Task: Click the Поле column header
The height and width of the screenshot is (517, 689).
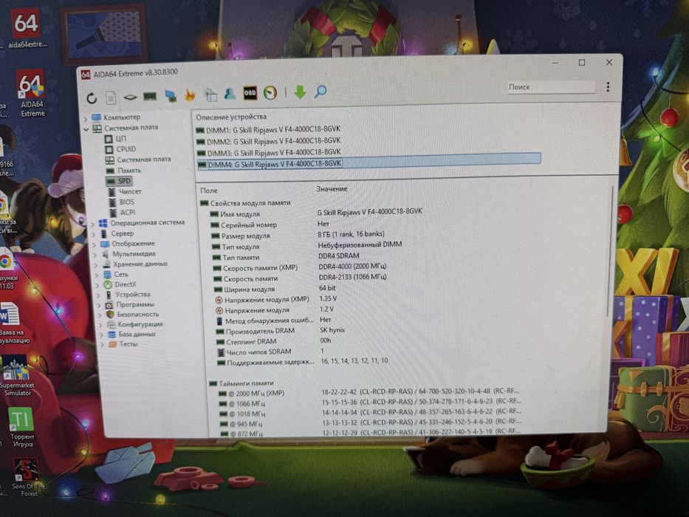Action: (x=209, y=191)
